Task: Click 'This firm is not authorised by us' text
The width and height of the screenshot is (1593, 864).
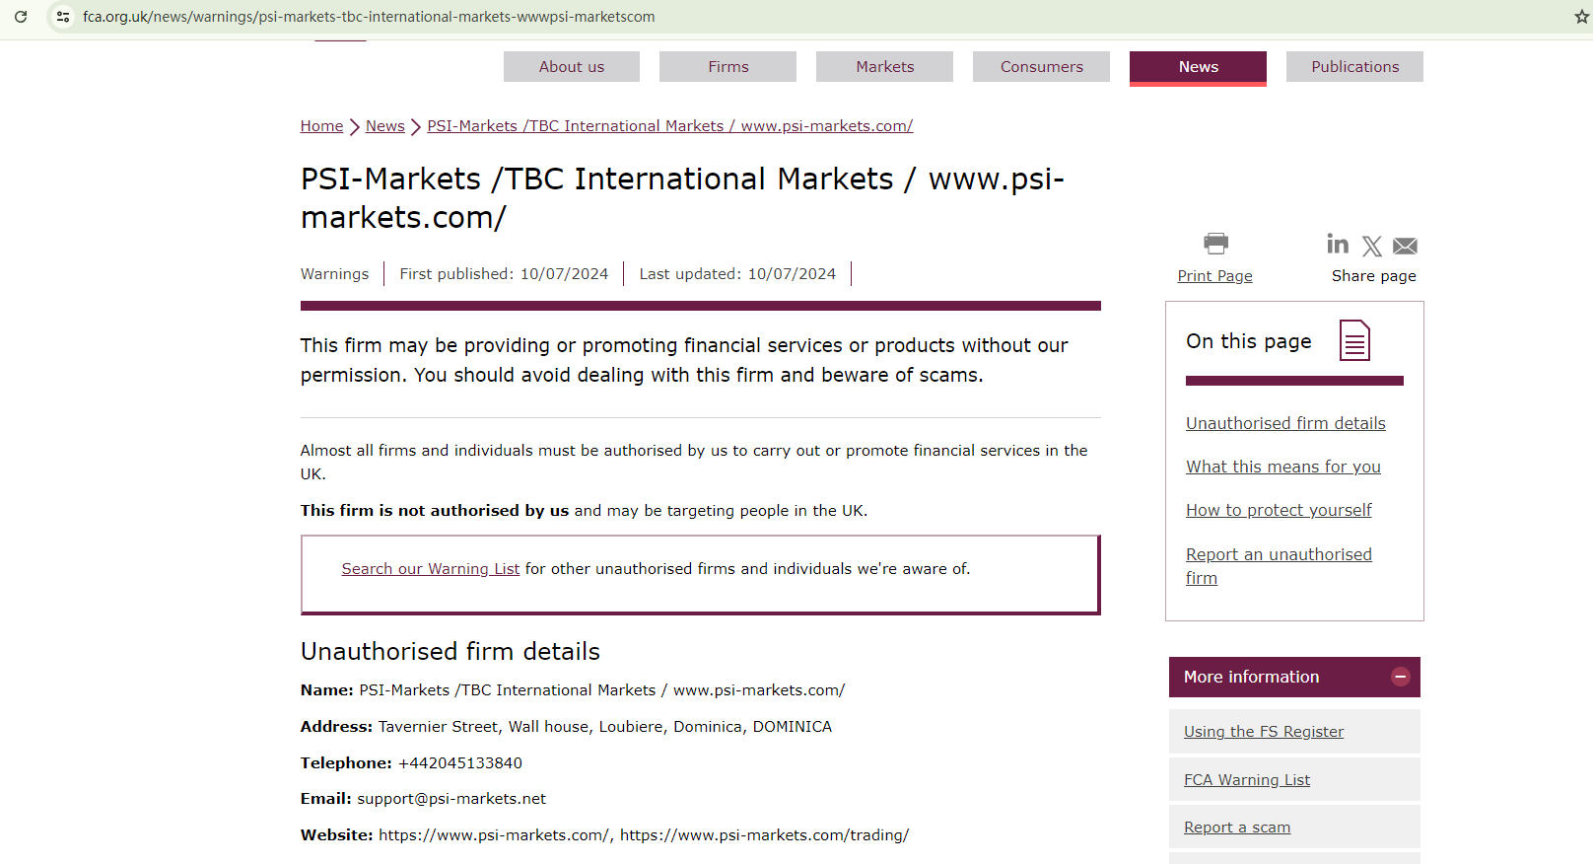Action: pyautogui.click(x=435, y=511)
